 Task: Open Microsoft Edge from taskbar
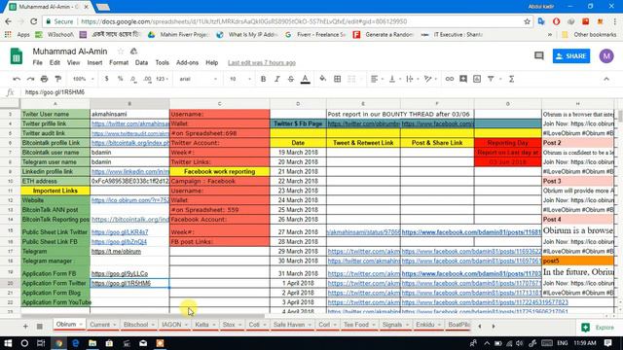(x=76, y=343)
